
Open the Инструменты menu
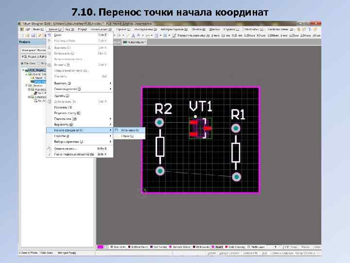(x=145, y=29)
